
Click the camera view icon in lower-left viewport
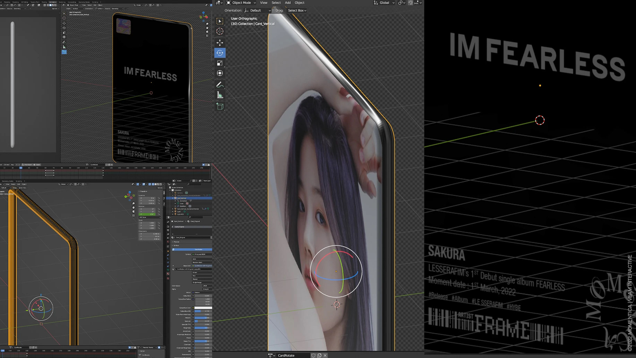point(134,211)
